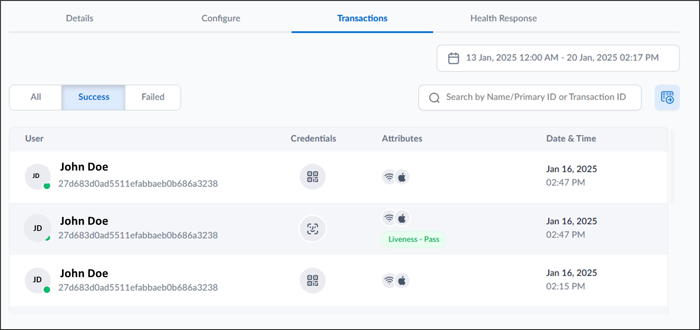Screen dimensions: 700x330
Task: Open the date range picker
Action: pyautogui.click(x=558, y=58)
